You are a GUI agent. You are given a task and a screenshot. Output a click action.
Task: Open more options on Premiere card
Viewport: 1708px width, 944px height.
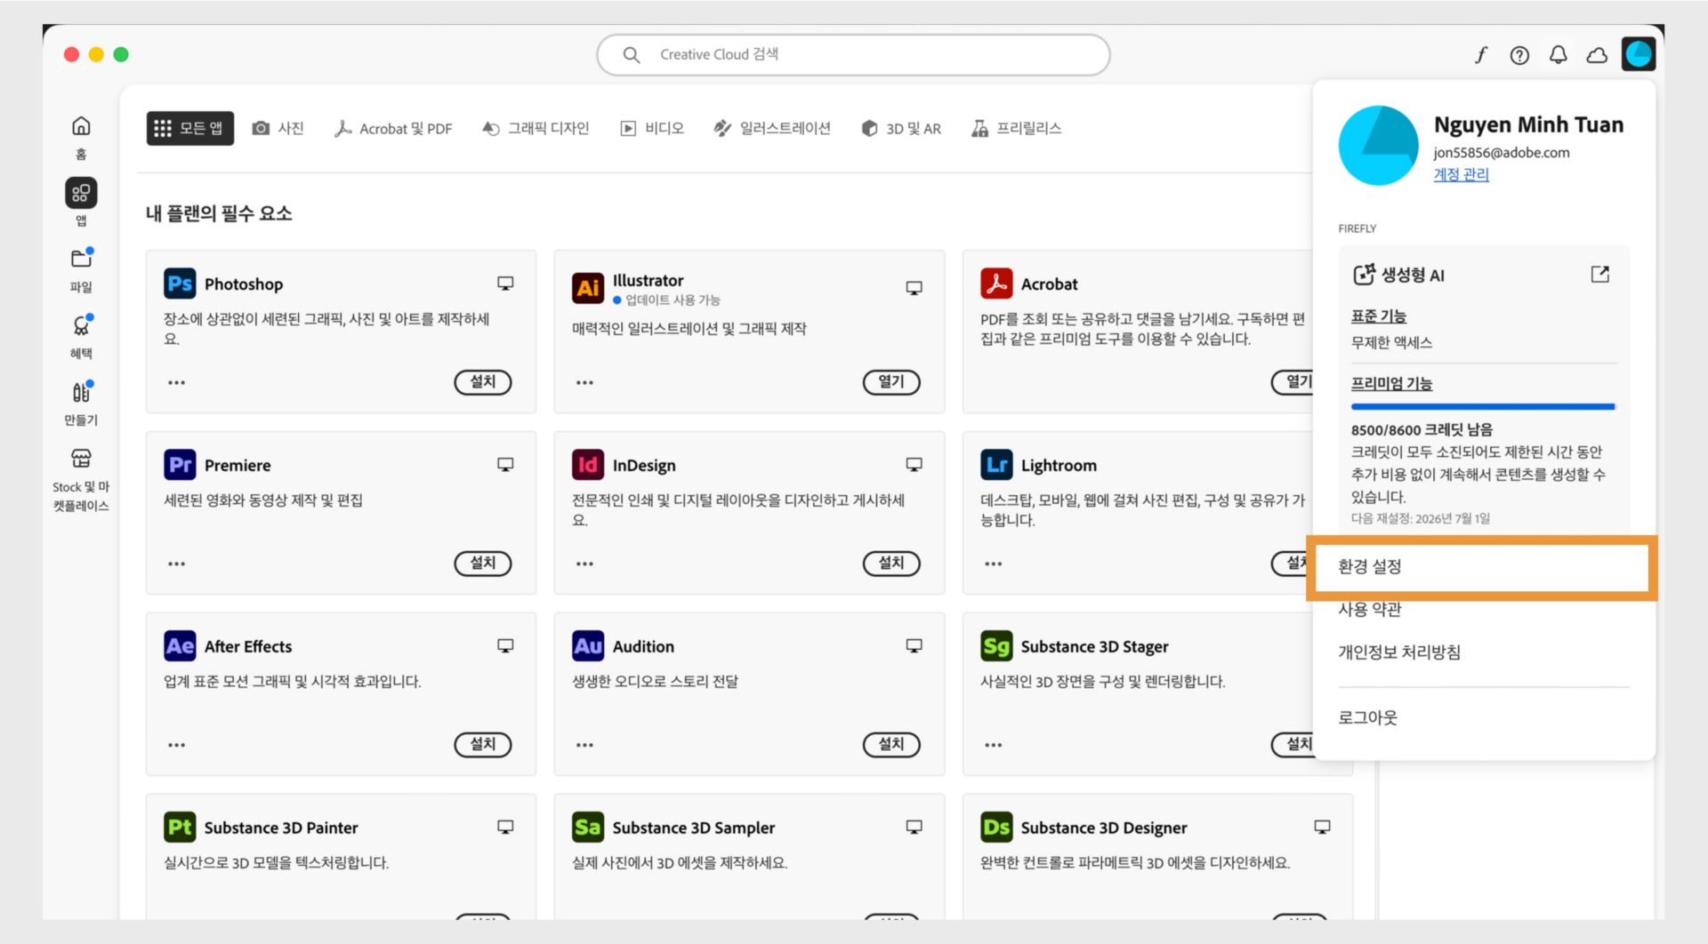(x=176, y=564)
